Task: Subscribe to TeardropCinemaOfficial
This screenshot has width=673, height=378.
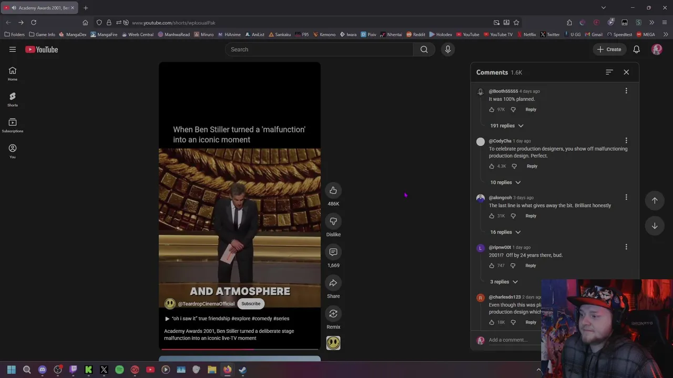Action: (251, 304)
